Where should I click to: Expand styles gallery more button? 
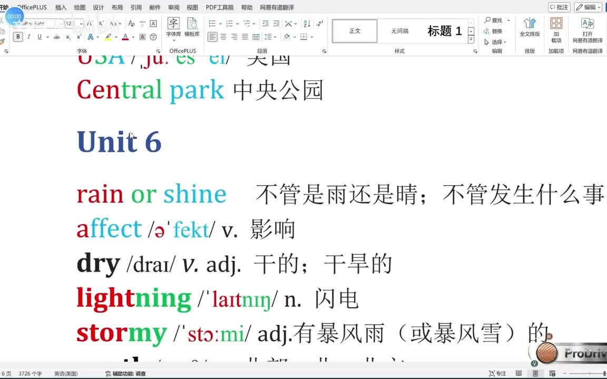(x=471, y=39)
